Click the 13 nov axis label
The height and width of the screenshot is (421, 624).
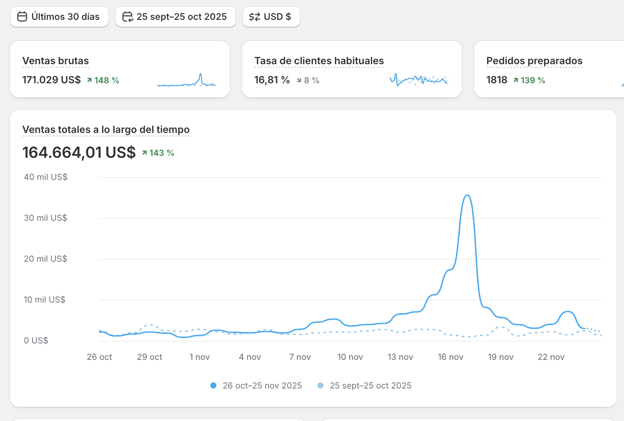tap(400, 357)
